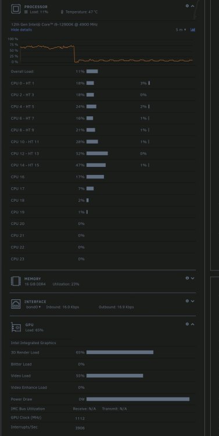Click the Processor chip icon
This screenshot has width=219, height=436.
point(16,9)
